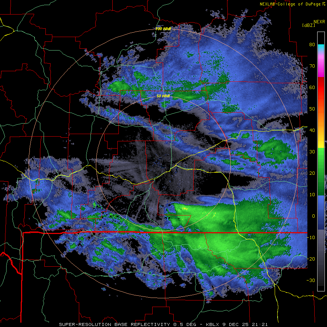Screen dimensions: 327x327
Task: Click the Super-Resolution Base Reflectivity caption
Action: (x=114, y=324)
